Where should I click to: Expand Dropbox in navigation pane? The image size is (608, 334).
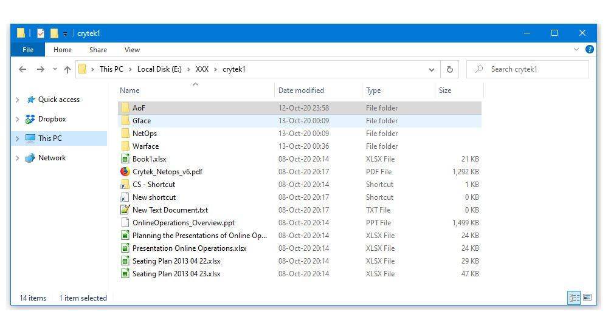pyautogui.click(x=18, y=119)
